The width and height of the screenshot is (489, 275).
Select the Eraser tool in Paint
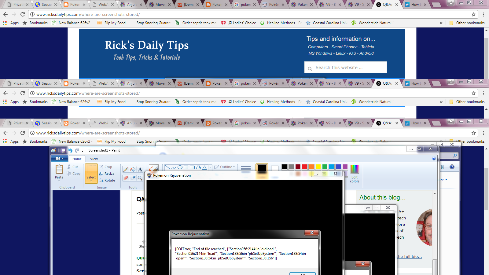pos(126,178)
